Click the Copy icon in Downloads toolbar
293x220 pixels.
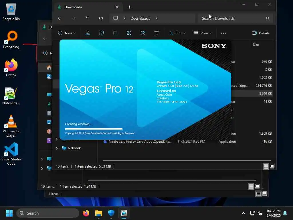pos(102,33)
